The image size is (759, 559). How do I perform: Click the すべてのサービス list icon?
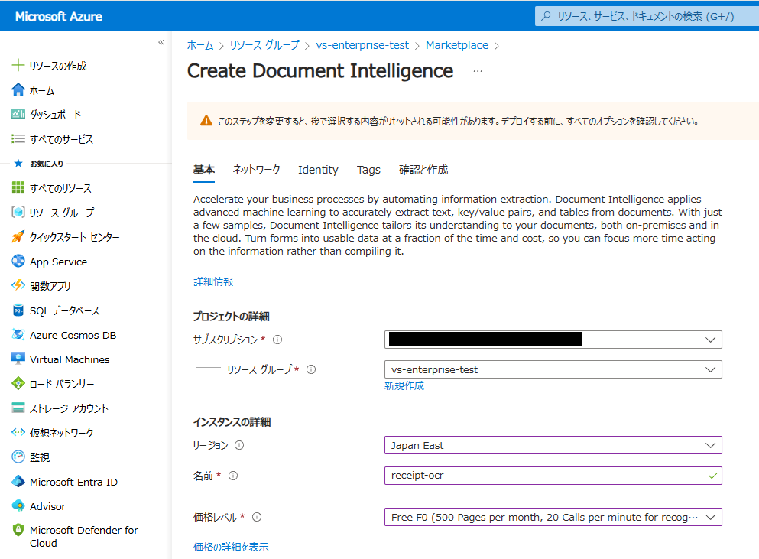pos(18,139)
